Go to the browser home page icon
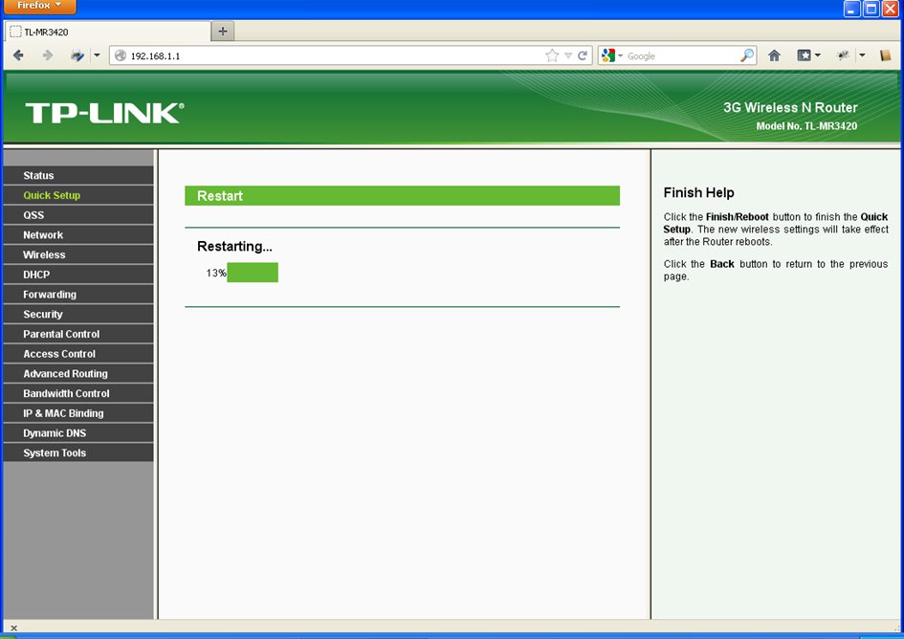Screen dimensions: 904x639 click(774, 55)
